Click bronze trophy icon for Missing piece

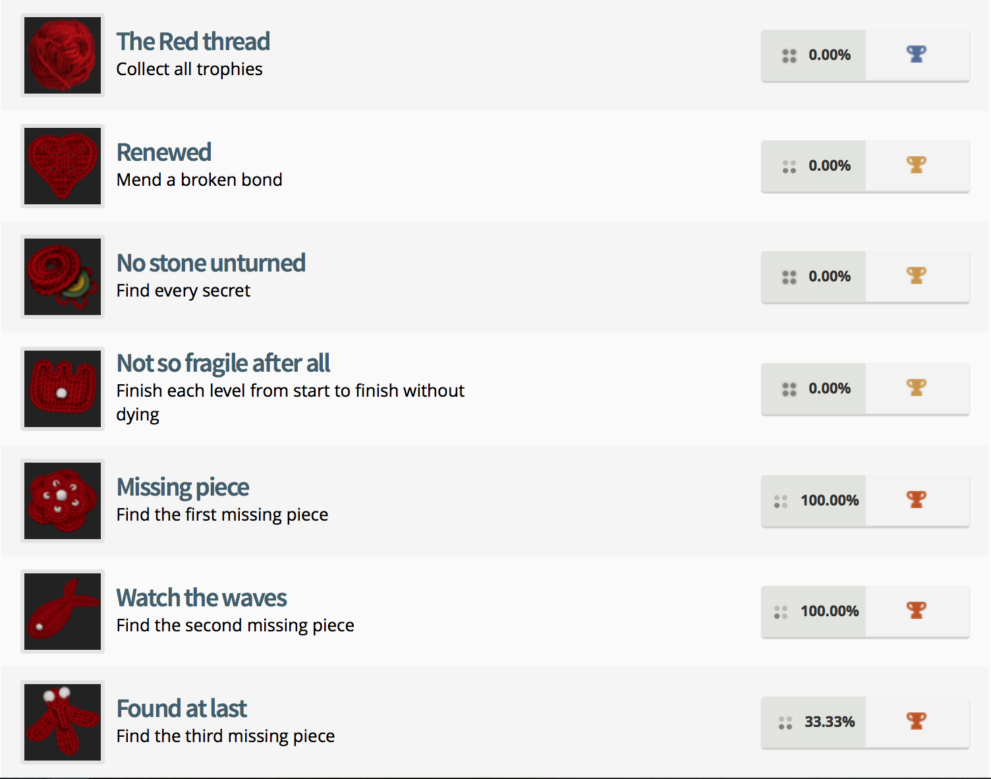coord(917,500)
